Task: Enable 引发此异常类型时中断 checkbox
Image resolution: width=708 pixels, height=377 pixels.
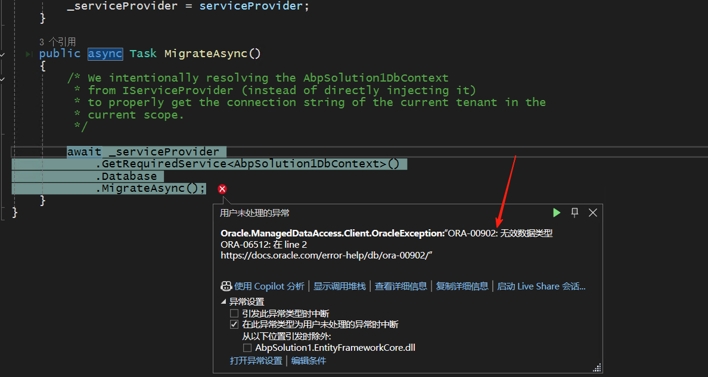Action: tap(234, 313)
